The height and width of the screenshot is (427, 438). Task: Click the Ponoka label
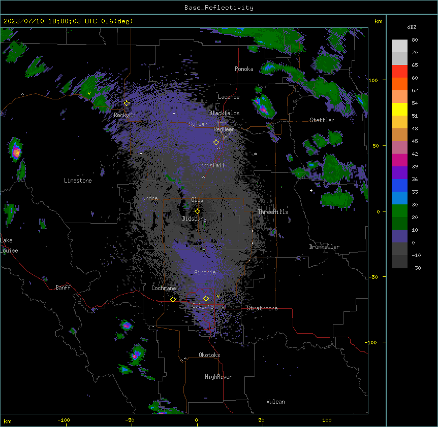point(244,69)
